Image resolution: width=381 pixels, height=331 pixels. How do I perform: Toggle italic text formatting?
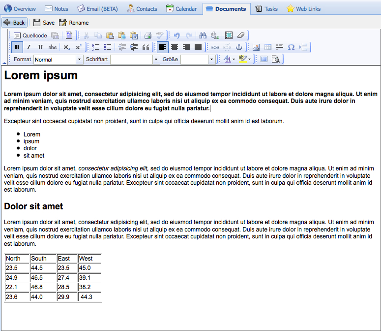click(29, 47)
